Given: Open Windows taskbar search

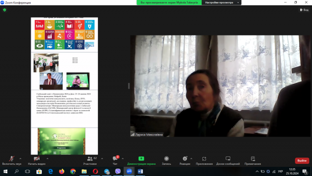Looking at the screenshot, I should coord(17,172).
